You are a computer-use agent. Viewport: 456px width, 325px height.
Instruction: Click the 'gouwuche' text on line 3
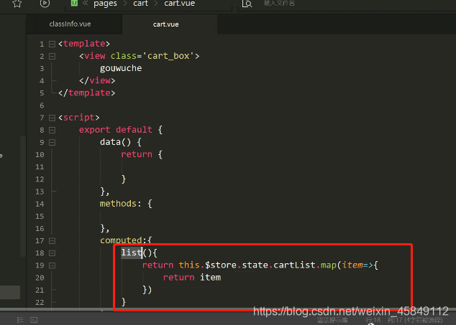pyautogui.click(x=121, y=68)
